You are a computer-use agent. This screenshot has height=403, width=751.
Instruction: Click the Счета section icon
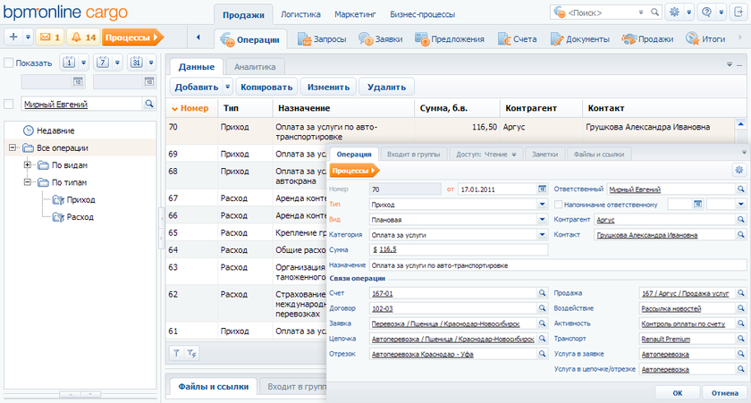point(506,39)
